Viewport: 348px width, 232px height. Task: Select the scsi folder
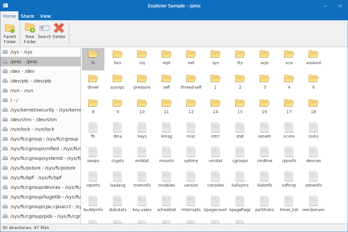(x=289, y=59)
